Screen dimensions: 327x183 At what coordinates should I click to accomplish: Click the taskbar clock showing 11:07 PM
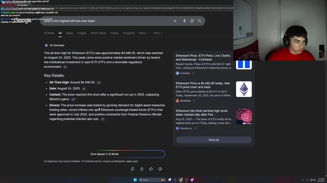(321, 180)
